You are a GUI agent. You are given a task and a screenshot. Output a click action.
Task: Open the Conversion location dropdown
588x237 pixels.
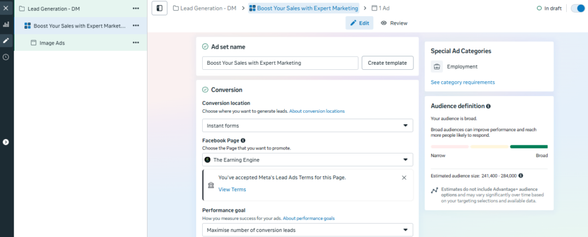click(307, 125)
